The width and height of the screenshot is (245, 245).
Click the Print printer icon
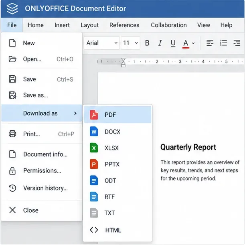point(12,134)
